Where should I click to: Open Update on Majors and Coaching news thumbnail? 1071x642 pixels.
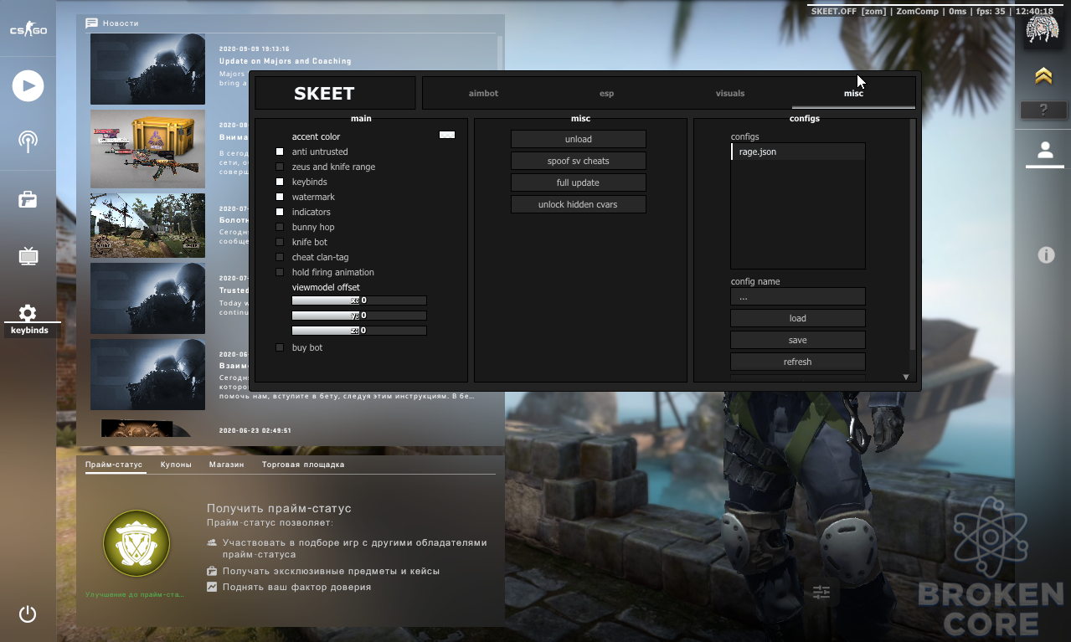point(147,69)
